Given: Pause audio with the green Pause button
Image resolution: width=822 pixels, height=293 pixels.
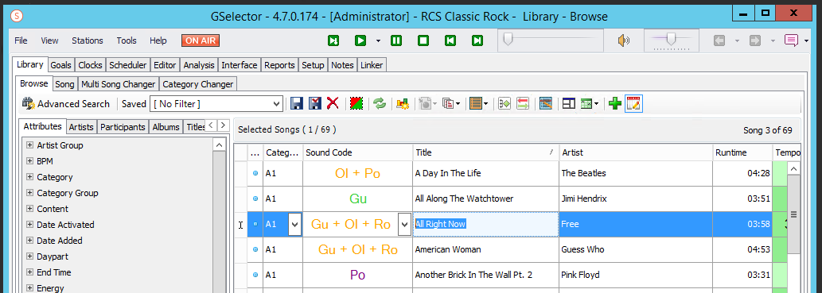Looking at the screenshot, I should 395,40.
